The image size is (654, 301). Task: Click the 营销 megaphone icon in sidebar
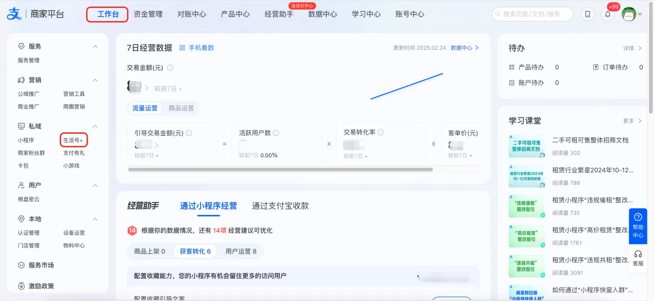click(21, 80)
